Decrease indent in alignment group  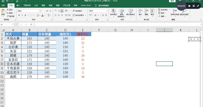(x=66, y=15)
